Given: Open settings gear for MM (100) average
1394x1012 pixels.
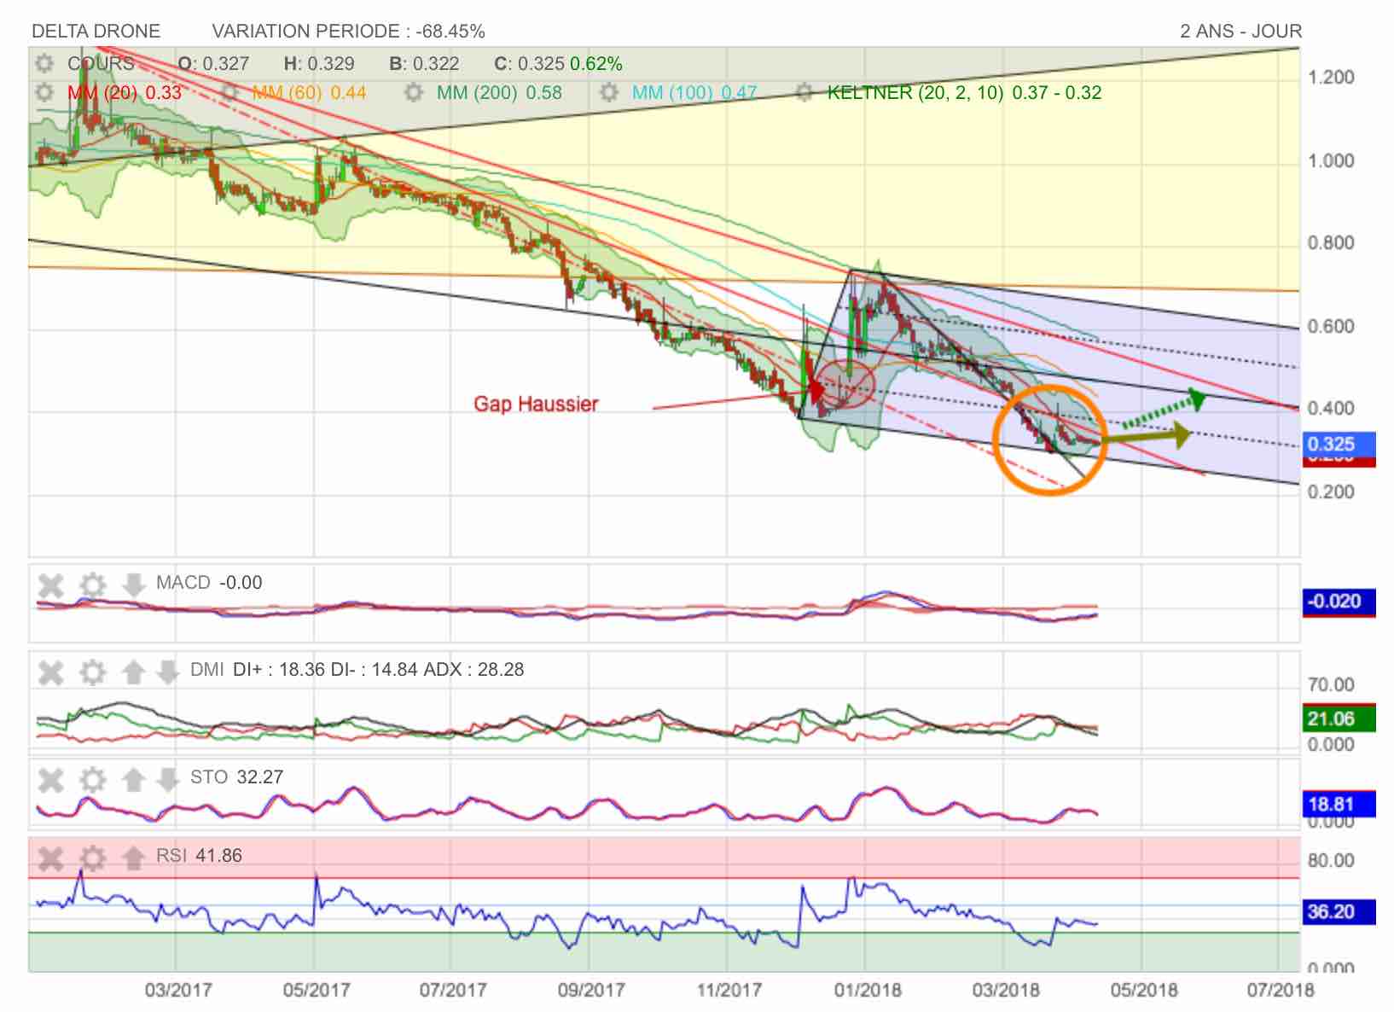Looking at the screenshot, I should coord(609,92).
